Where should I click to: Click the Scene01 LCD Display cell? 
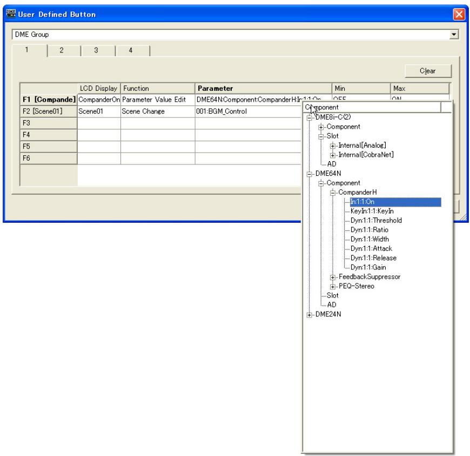click(x=99, y=111)
